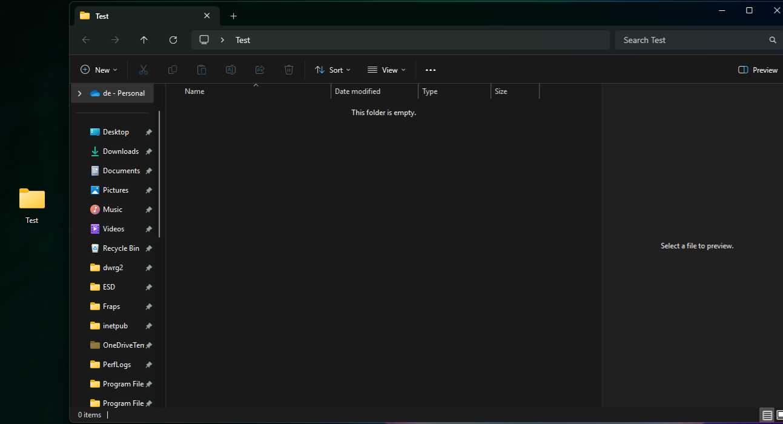Open the Share icon
This screenshot has height=424, width=783.
(260, 70)
